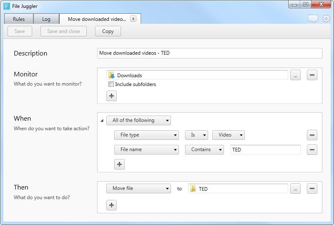334x225 pixels.
Task: Switch to the Rules tab
Action: point(19,19)
